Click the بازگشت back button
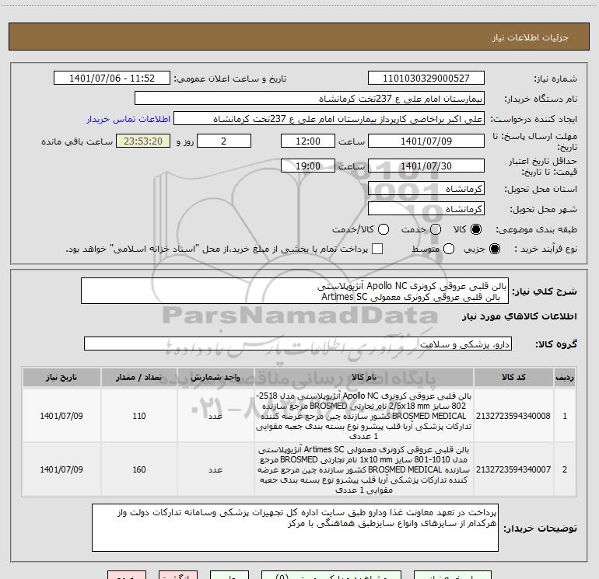The image size is (599, 579). pos(178,575)
